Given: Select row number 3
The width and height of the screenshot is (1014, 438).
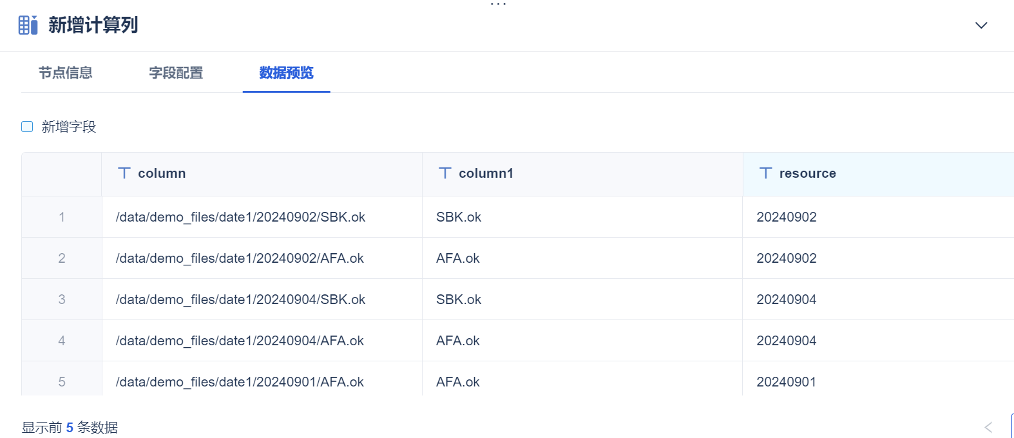Looking at the screenshot, I should (x=62, y=300).
